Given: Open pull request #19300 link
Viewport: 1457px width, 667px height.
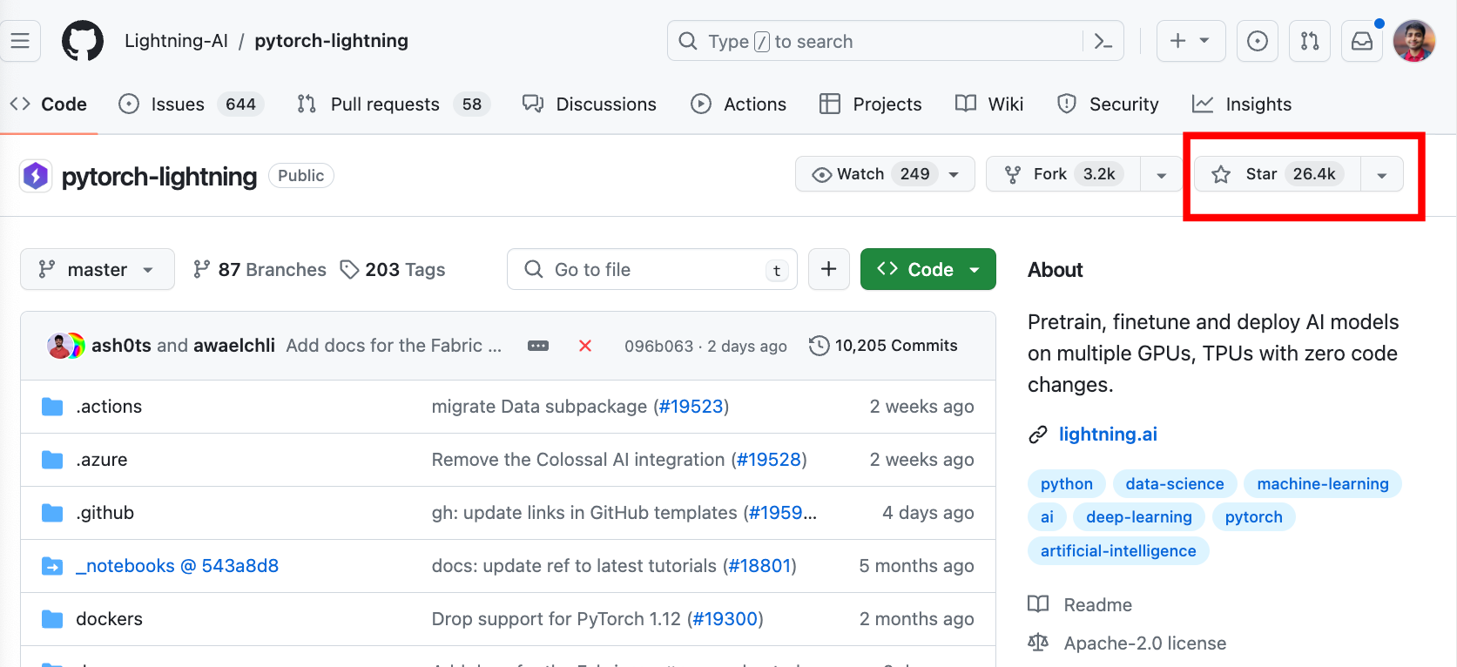Looking at the screenshot, I should coord(725,619).
